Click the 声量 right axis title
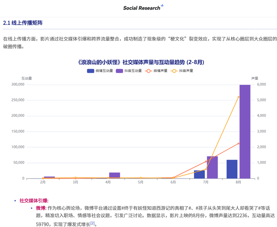The image size is (277, 227). [x=255, y=78]
